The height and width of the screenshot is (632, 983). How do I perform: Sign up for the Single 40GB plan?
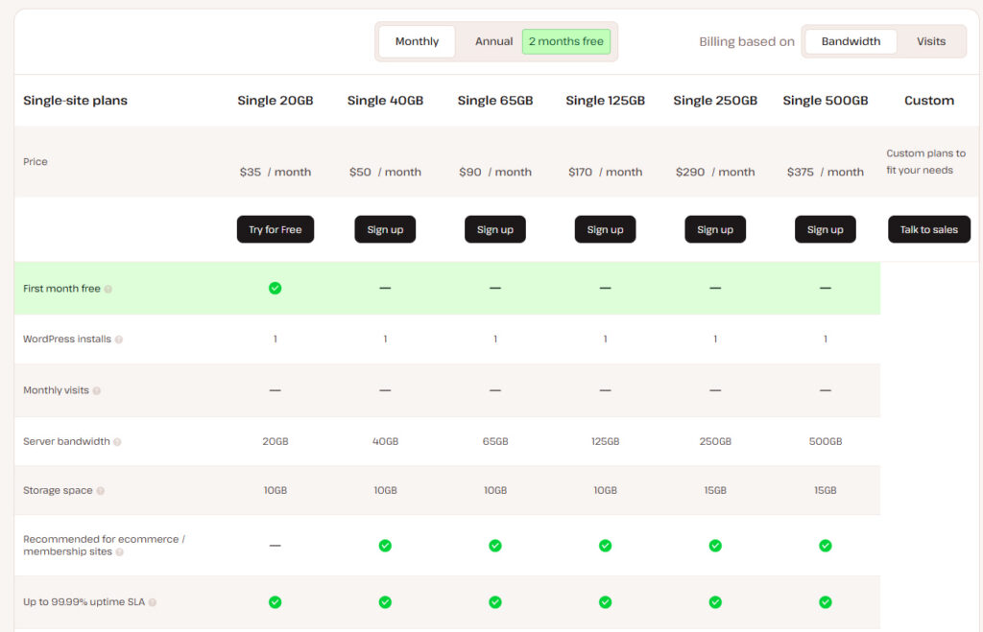point(385,229)
